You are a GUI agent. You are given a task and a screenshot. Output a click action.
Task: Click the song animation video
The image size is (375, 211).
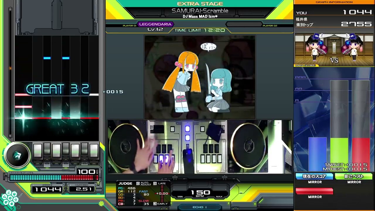point(200,77)
